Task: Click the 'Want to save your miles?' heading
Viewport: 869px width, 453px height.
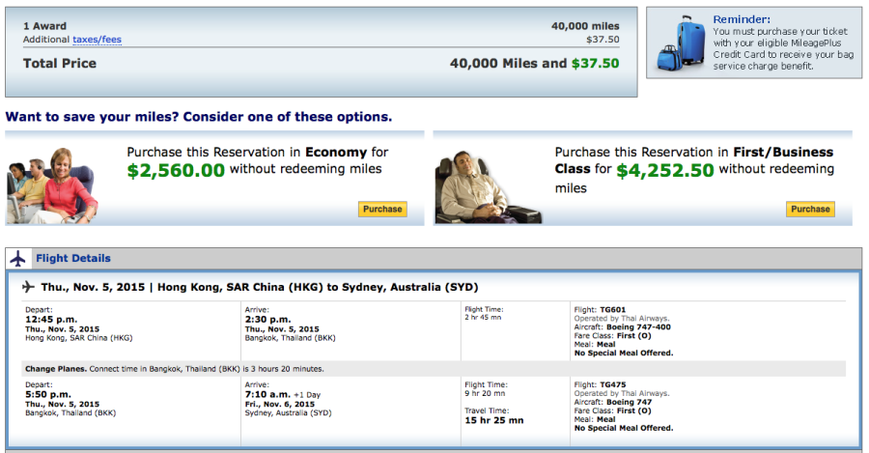Action: tap(199, 117)
